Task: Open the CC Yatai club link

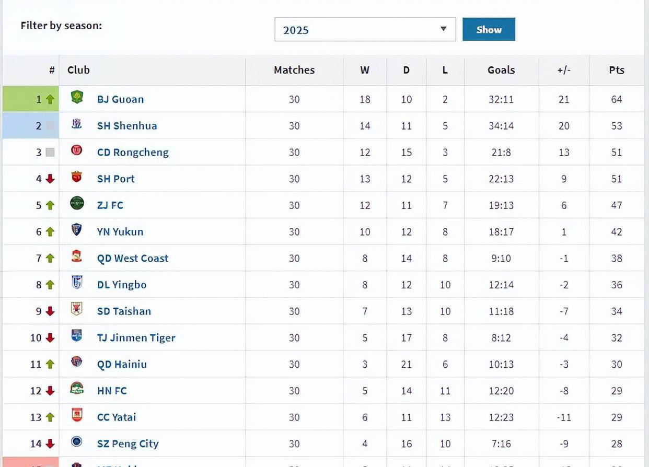Action: [117, 417]
